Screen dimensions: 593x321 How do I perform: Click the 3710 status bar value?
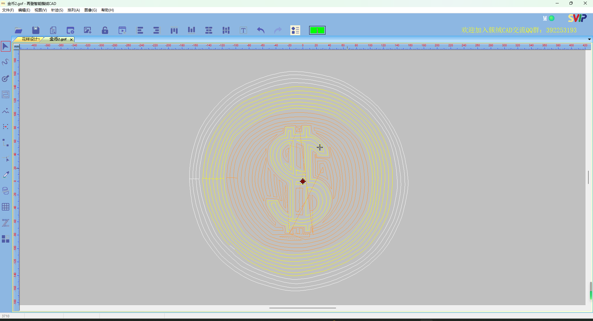point(6,316)
